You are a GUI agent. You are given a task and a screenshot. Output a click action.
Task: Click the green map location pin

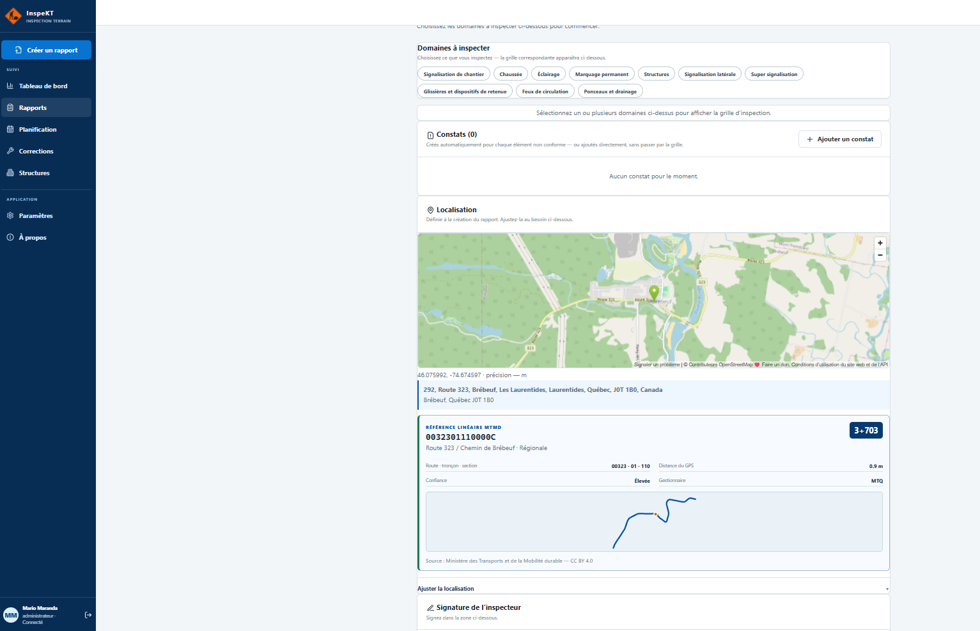coord(654,292)
